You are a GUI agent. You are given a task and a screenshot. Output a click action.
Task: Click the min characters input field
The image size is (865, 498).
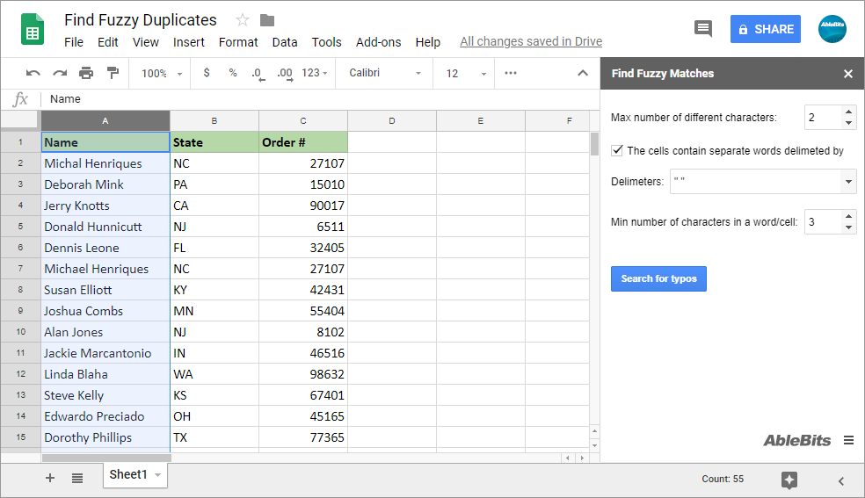click(823, 222)
